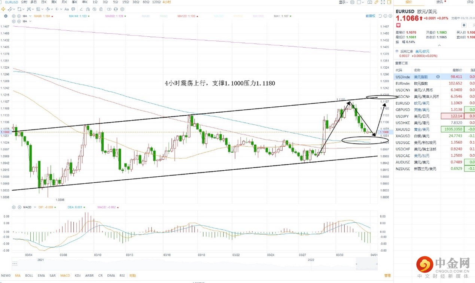
Task: Click the orange pencil draw icon
Action: coord(376,2)
